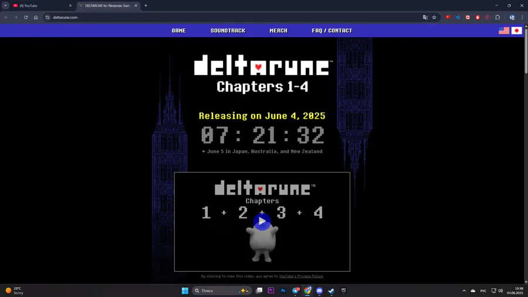The image size is (528, 297).
Task: Click the Releasing on June 4, 2025 text
Action: click(262, 116)
